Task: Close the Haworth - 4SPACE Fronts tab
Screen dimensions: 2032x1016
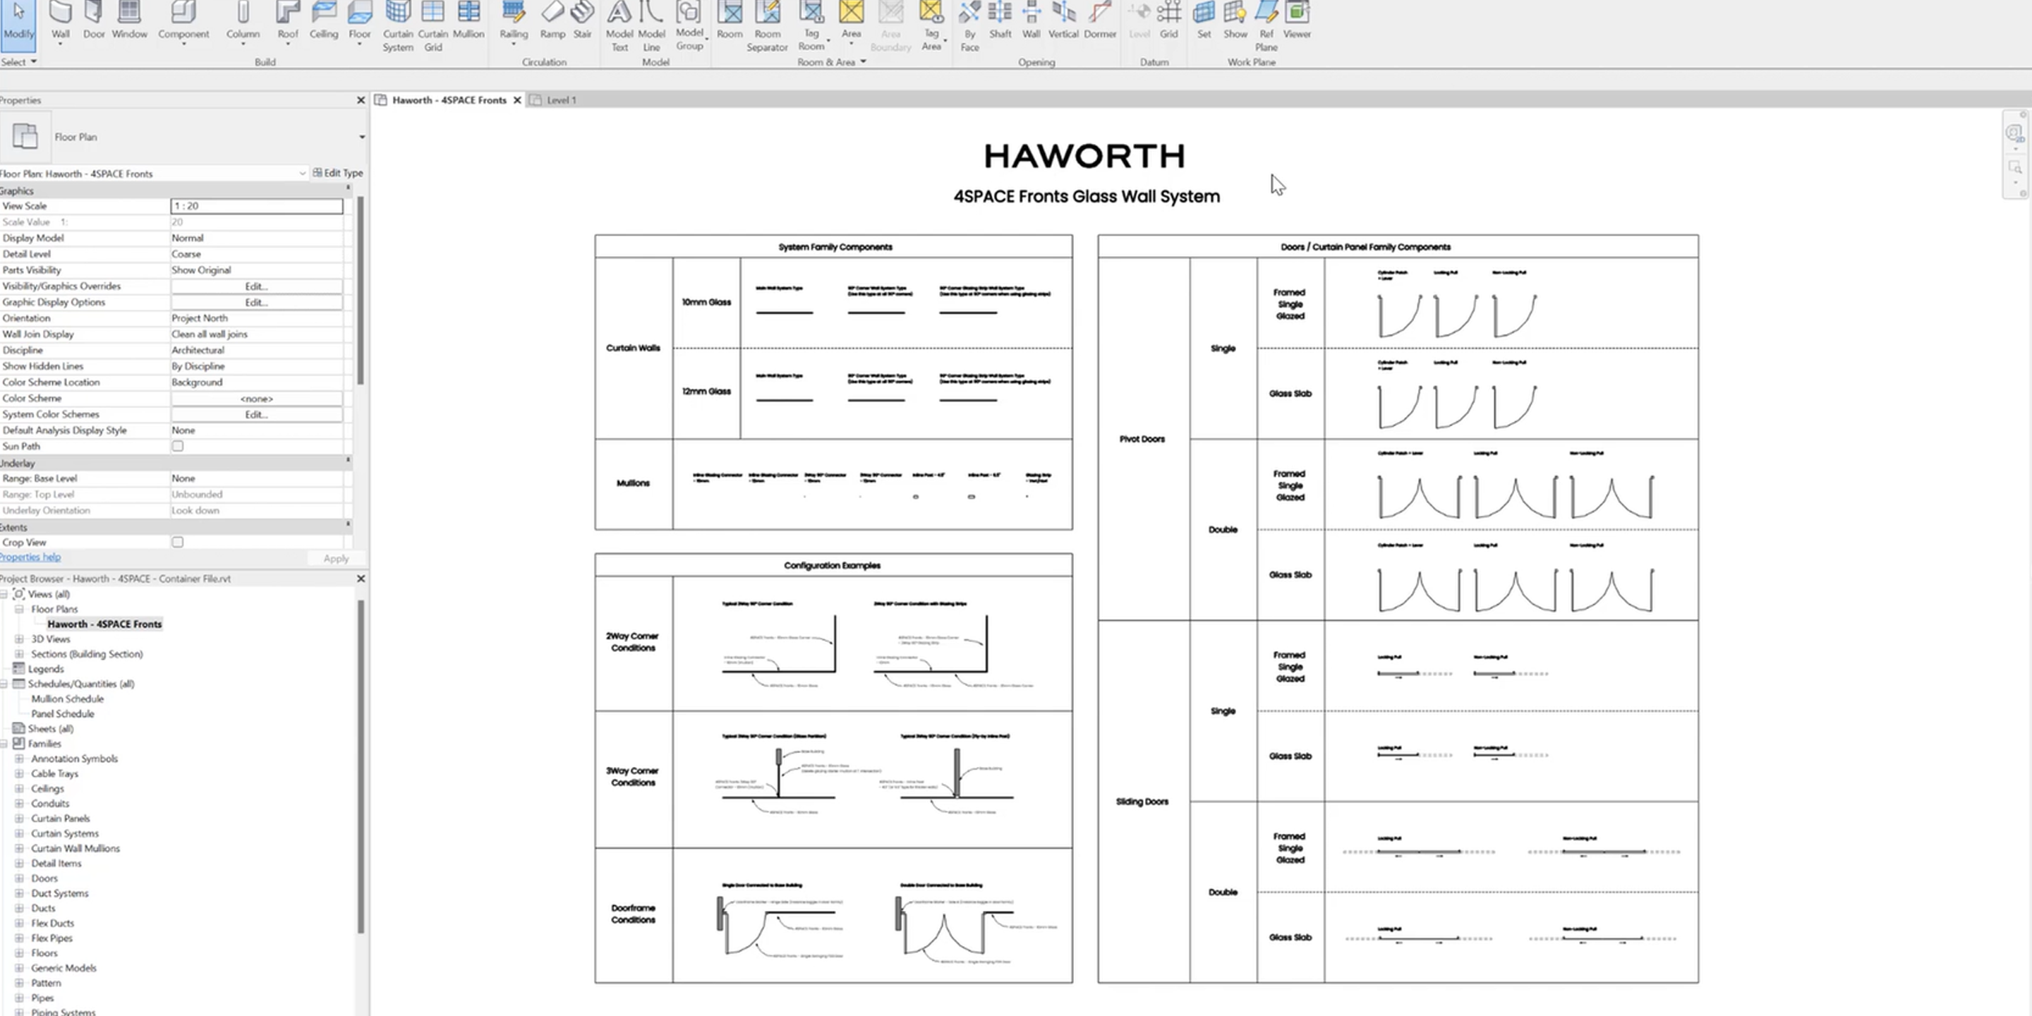Action: click(x=517, y=100)
